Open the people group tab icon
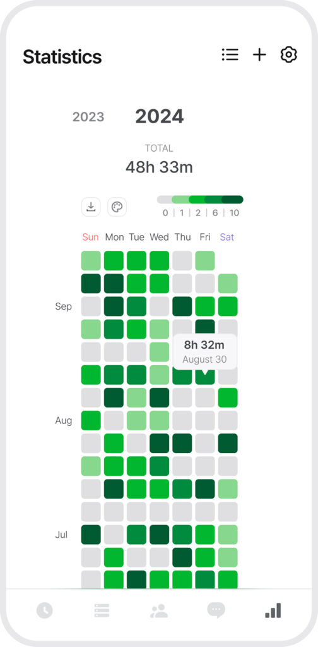Image resolution: width=318 pixels, height=647 pixels. (x=159, y=610)
